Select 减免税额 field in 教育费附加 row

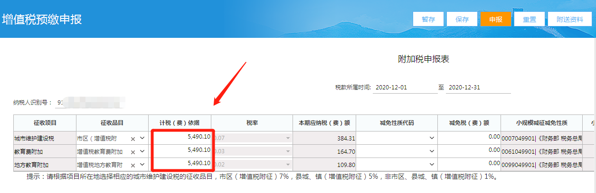coord(469,150)
